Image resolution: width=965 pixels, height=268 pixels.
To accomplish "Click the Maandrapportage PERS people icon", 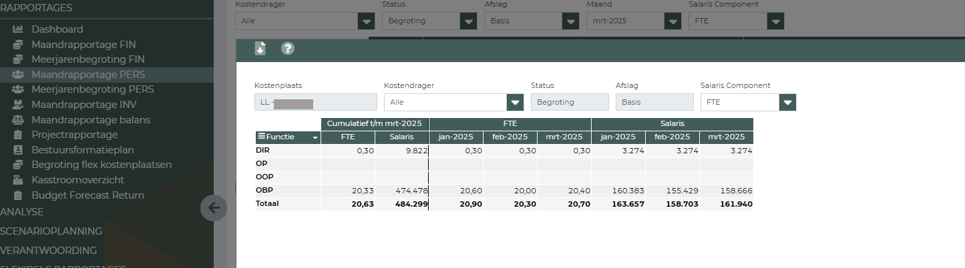I will coord(18,75).
